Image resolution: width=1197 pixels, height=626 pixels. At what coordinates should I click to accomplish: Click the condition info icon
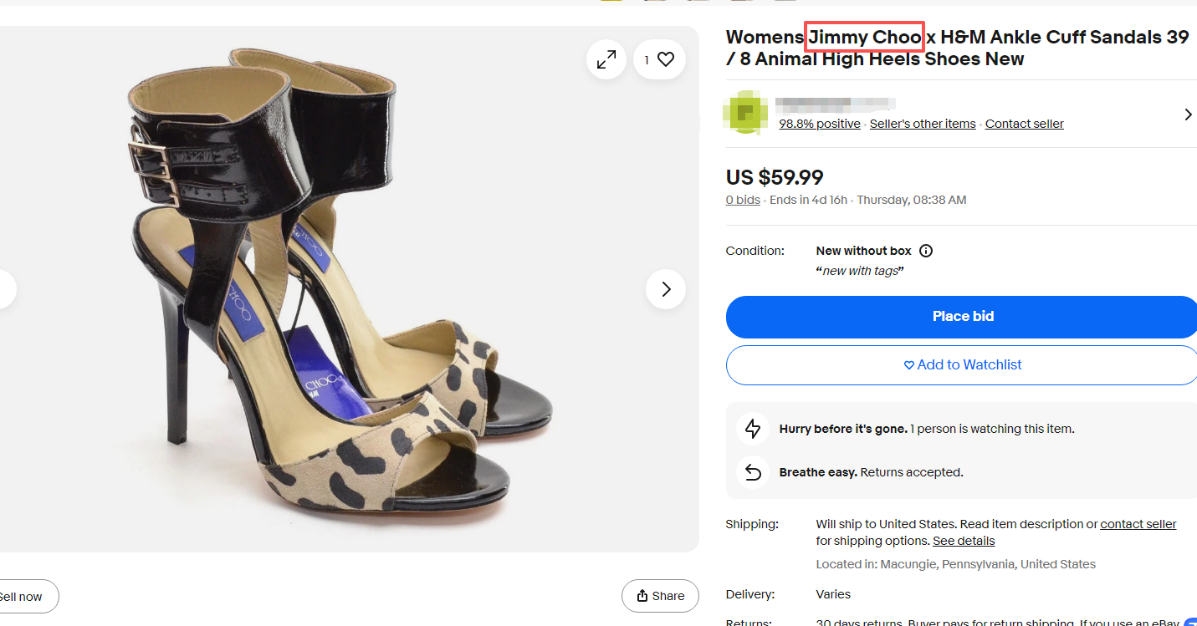pos(926,251)
